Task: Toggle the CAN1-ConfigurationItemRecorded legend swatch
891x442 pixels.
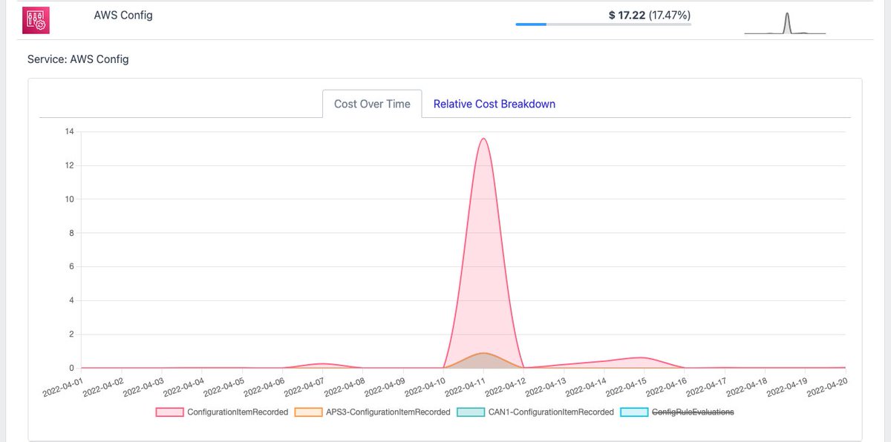Action: pyautogui.click(x=471, y=412)
